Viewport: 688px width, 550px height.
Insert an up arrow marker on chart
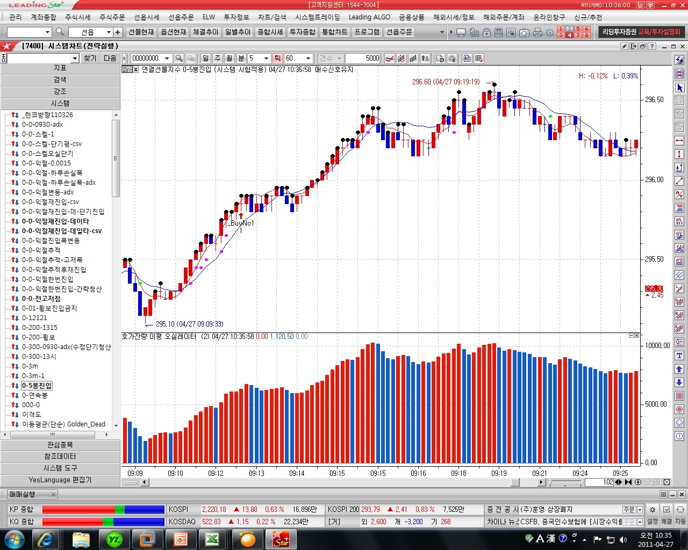coord(679,369)
